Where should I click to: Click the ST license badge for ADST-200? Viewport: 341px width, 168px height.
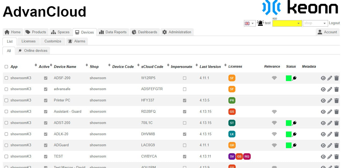tap(232, 123)
